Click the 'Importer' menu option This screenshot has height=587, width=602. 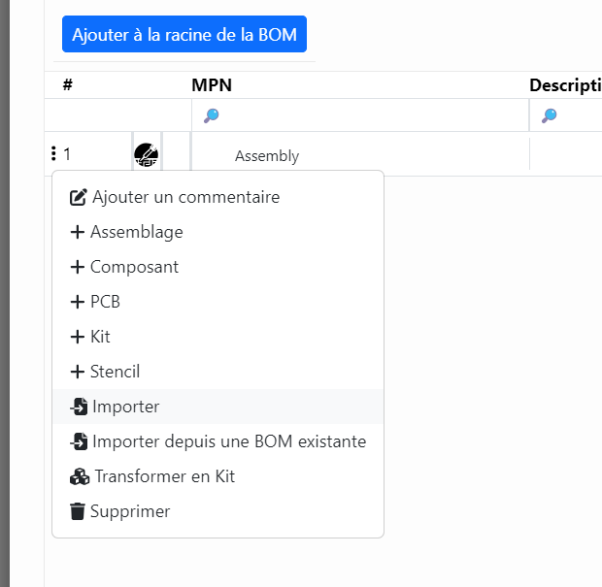pyautogui.click(x=125, y=407)
